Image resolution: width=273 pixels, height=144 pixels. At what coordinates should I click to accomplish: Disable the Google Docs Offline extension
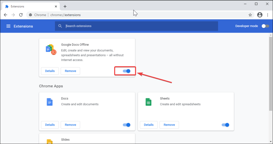pos(127,71)
